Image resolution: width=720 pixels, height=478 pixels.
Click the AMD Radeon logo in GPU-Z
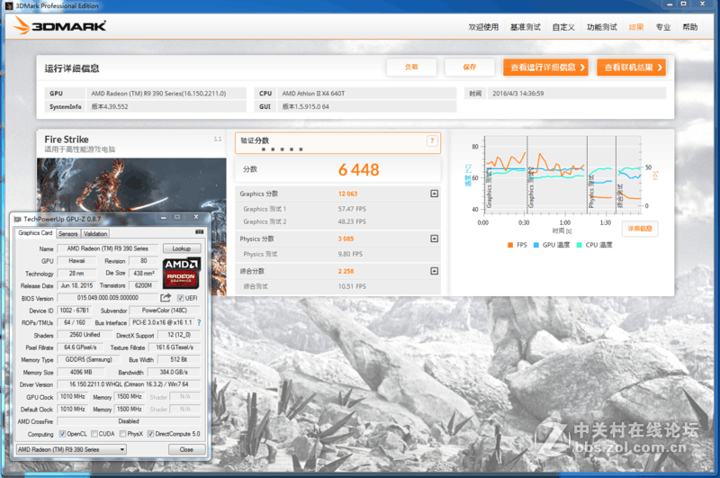[182, 273]
